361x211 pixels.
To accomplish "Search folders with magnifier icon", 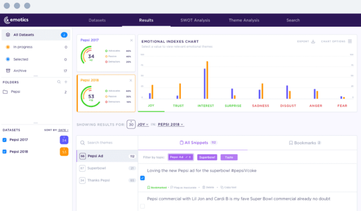I will pos(59,82).
